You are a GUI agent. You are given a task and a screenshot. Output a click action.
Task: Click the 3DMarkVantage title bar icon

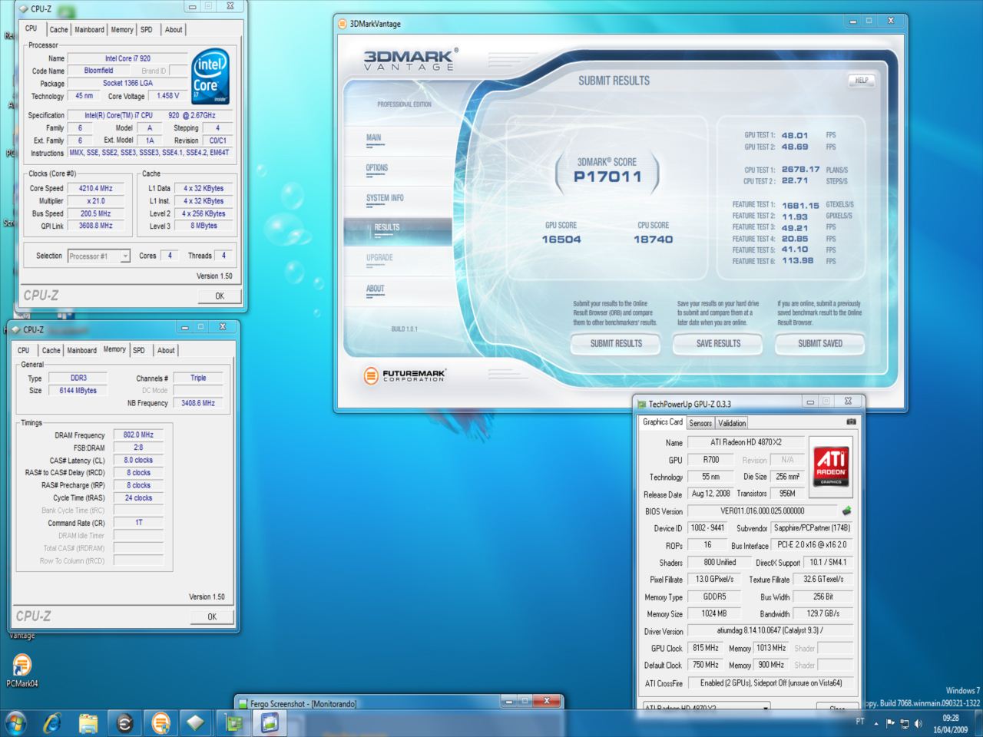coord(343,24)
